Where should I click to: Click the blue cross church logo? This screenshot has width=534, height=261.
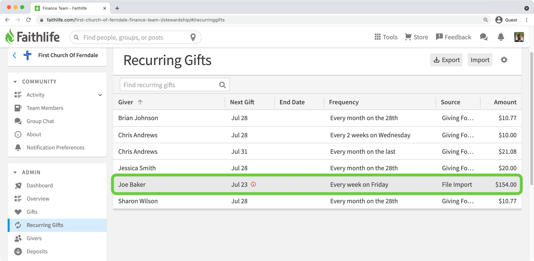point(27,55)
